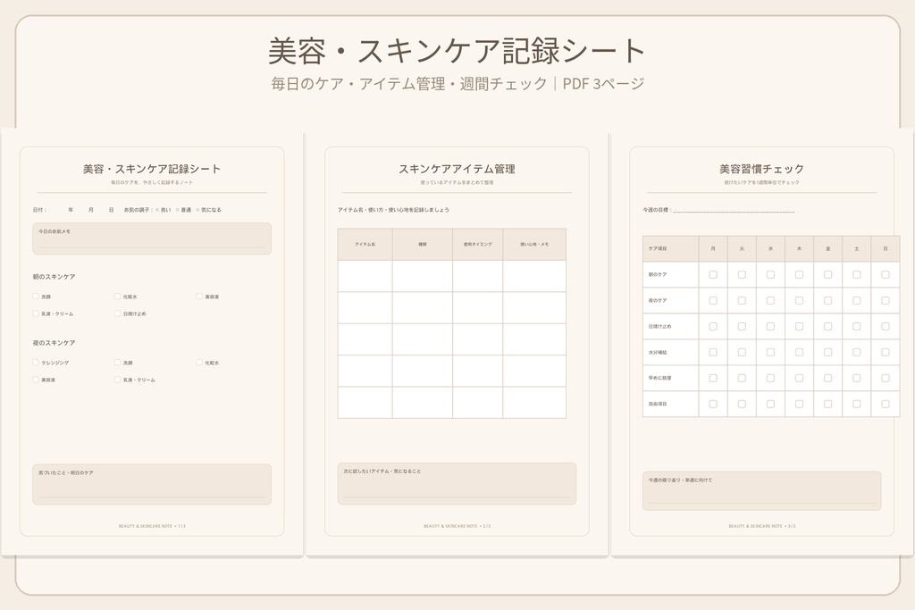915x610 pixels.
Task: Click the 今日のお肌メモ note box
Action: (x=152, y=238)
